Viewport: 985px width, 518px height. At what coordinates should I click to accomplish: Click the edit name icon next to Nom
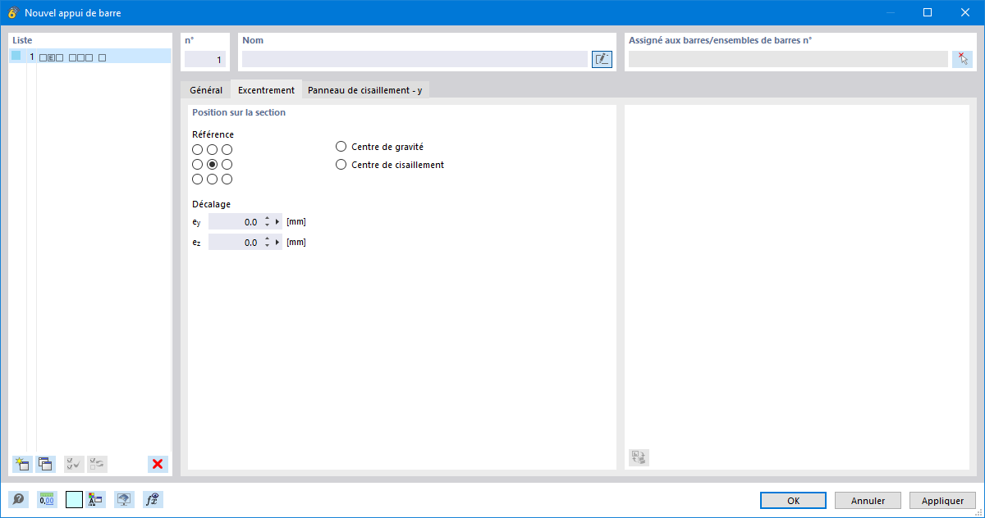click(602, 59)
